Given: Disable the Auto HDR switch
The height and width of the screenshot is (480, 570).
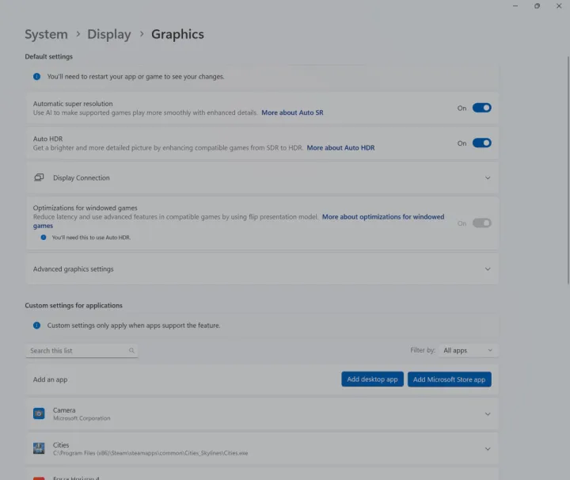Looking at the screenshot, I should (x=481, y=143).
